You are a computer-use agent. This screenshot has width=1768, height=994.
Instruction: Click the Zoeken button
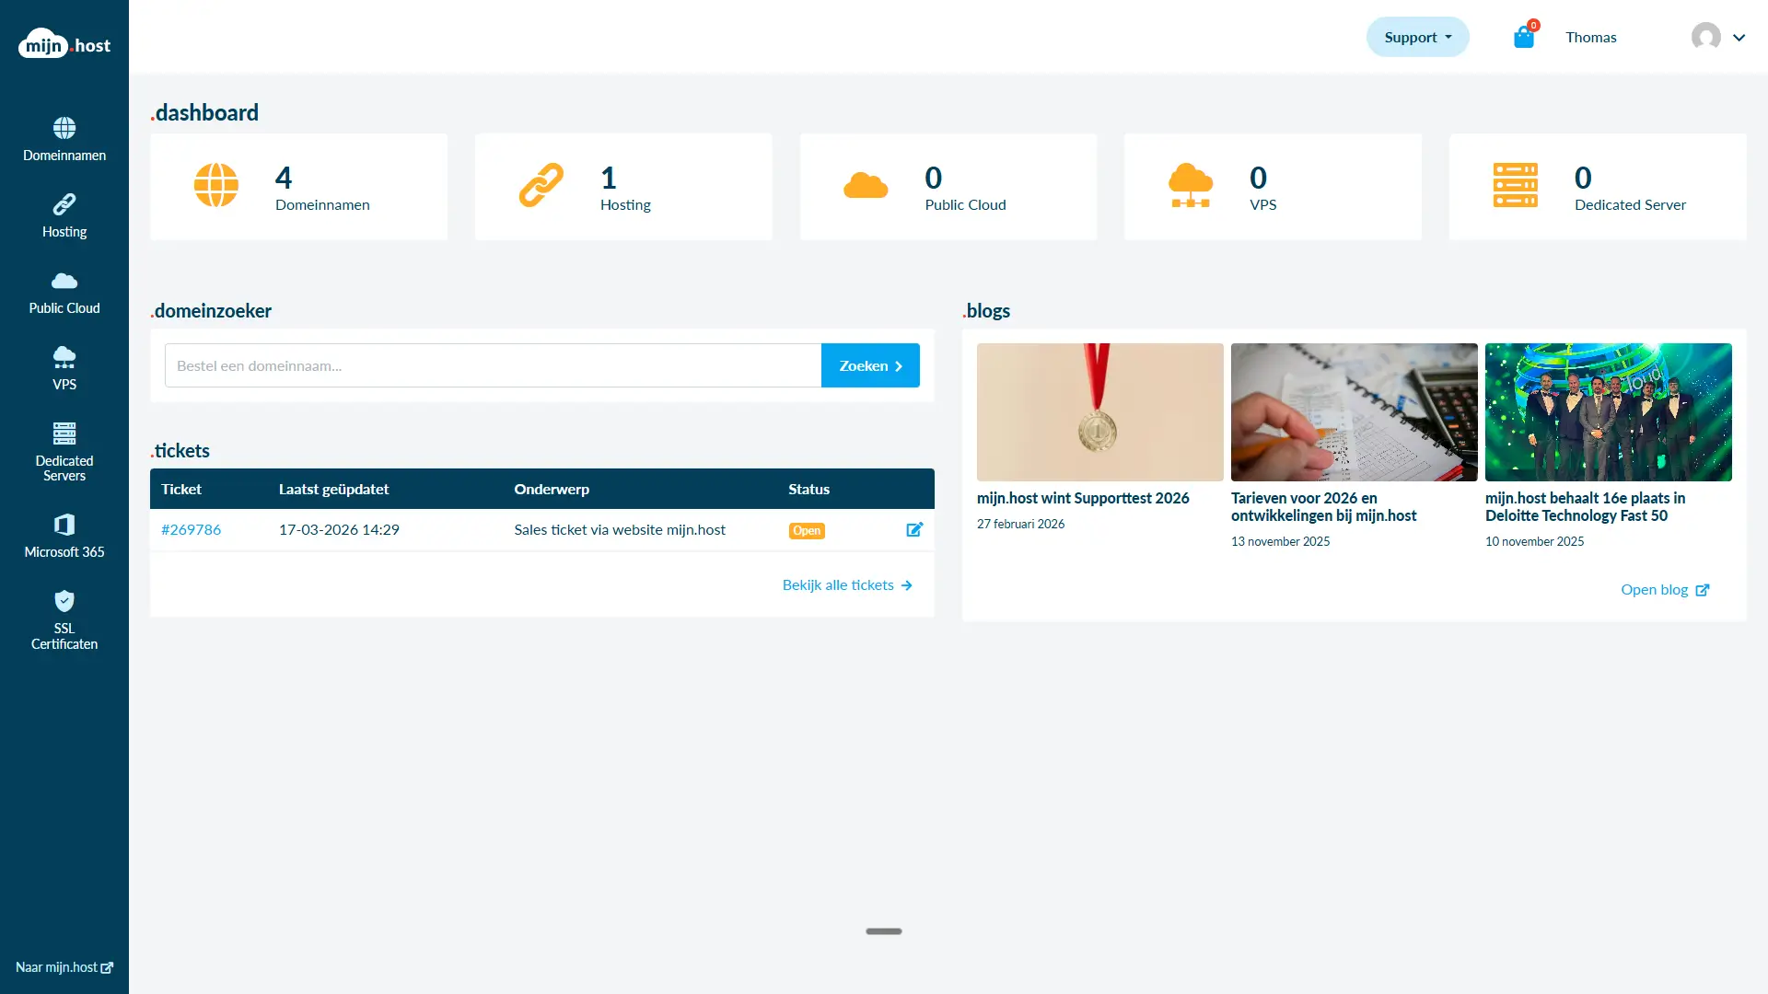coord(869,365)
